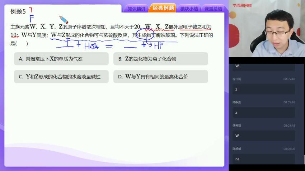Select the chat message "W" at 08:05:48
Viewport: 305px width, 171px height.
tap(264, 136)
